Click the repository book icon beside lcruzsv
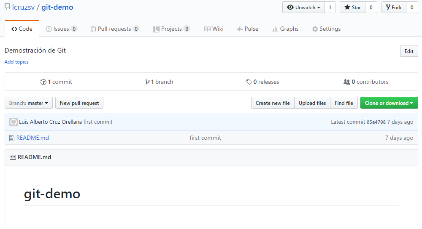Image resolution: width=422 pixels, height=229 pixels. [x=7, y=7]
